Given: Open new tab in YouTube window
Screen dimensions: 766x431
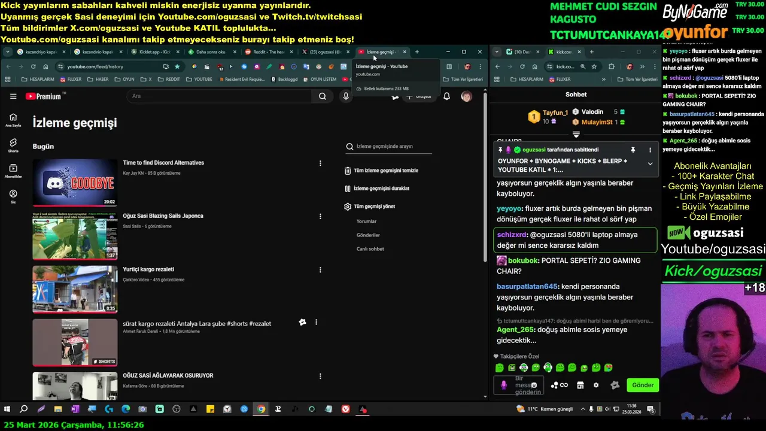Looking at the screenshot, I should [417, 52].
